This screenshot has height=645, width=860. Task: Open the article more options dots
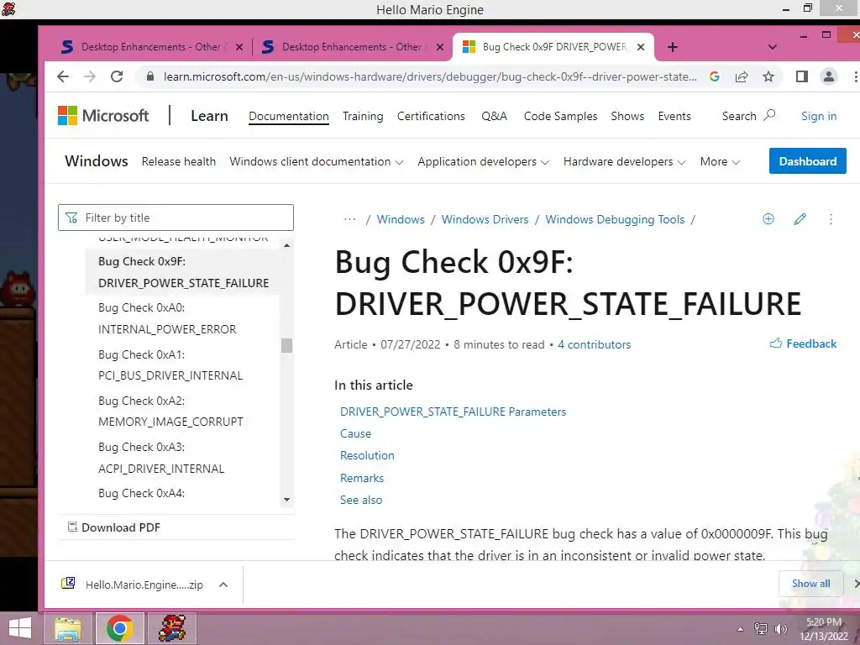coord(831,219)
